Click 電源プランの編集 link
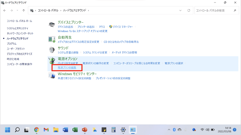The image size is (241, 135). pos(67,68)
